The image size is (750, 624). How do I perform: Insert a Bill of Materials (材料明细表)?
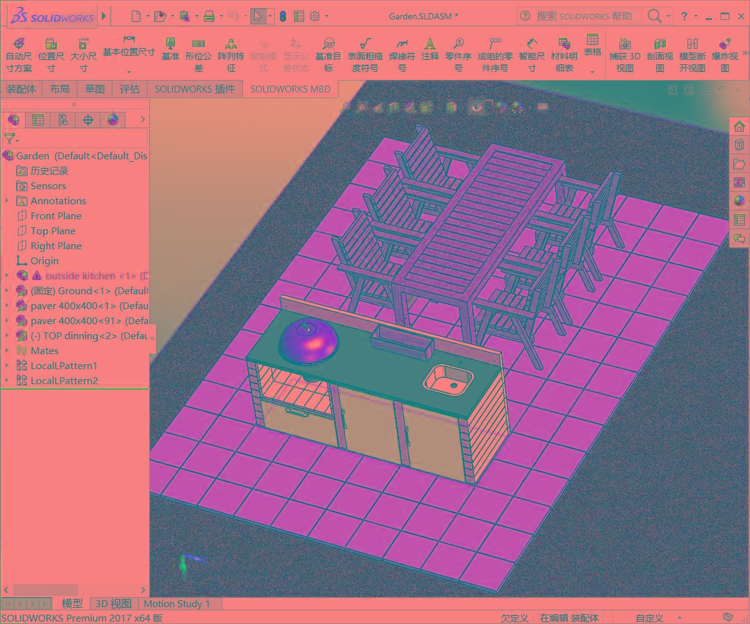pos(564,55)
